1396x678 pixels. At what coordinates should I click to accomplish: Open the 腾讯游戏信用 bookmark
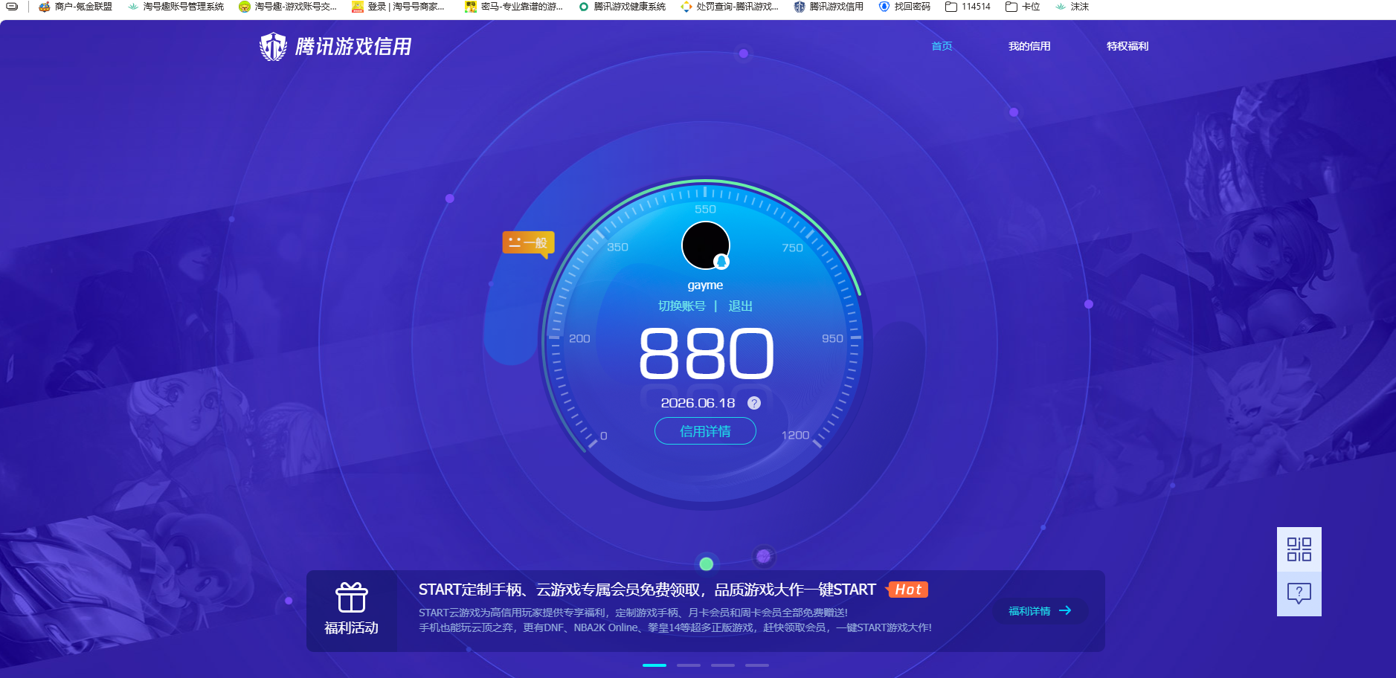click(x=829, y=7)
